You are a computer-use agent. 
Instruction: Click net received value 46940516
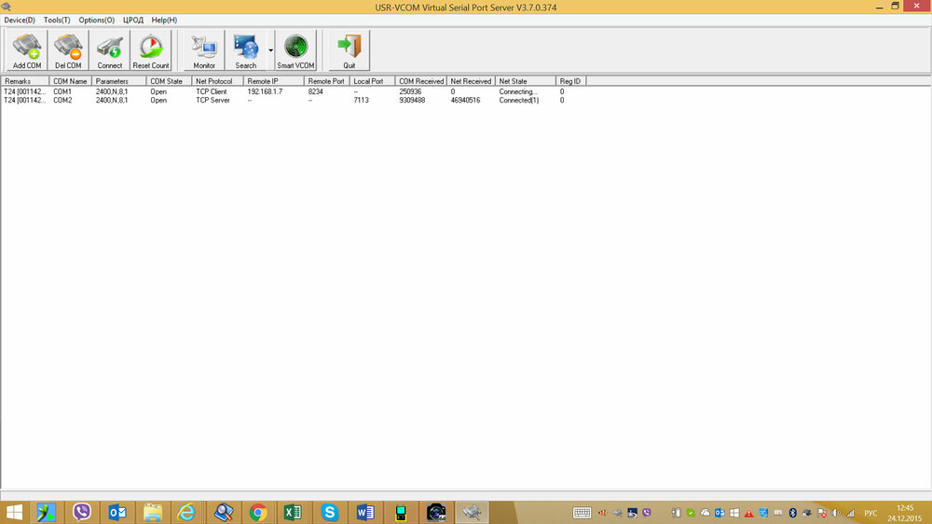465,100
